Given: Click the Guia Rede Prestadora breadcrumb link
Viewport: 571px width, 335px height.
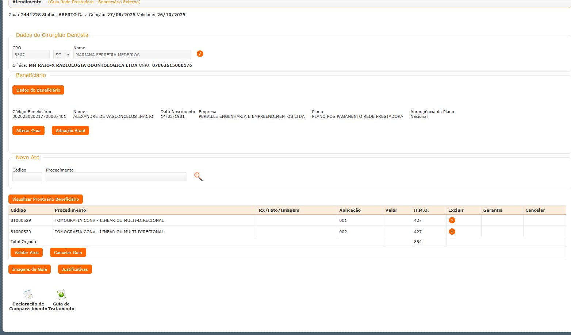Looking at the screenshot, I should pos(94,2).
